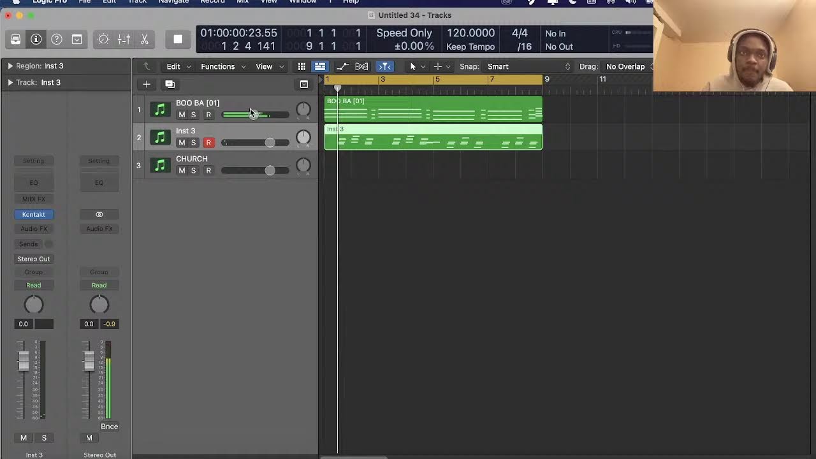Select the tracks list view icon
The height and width of the screenshot is (459, 816).
320,66
